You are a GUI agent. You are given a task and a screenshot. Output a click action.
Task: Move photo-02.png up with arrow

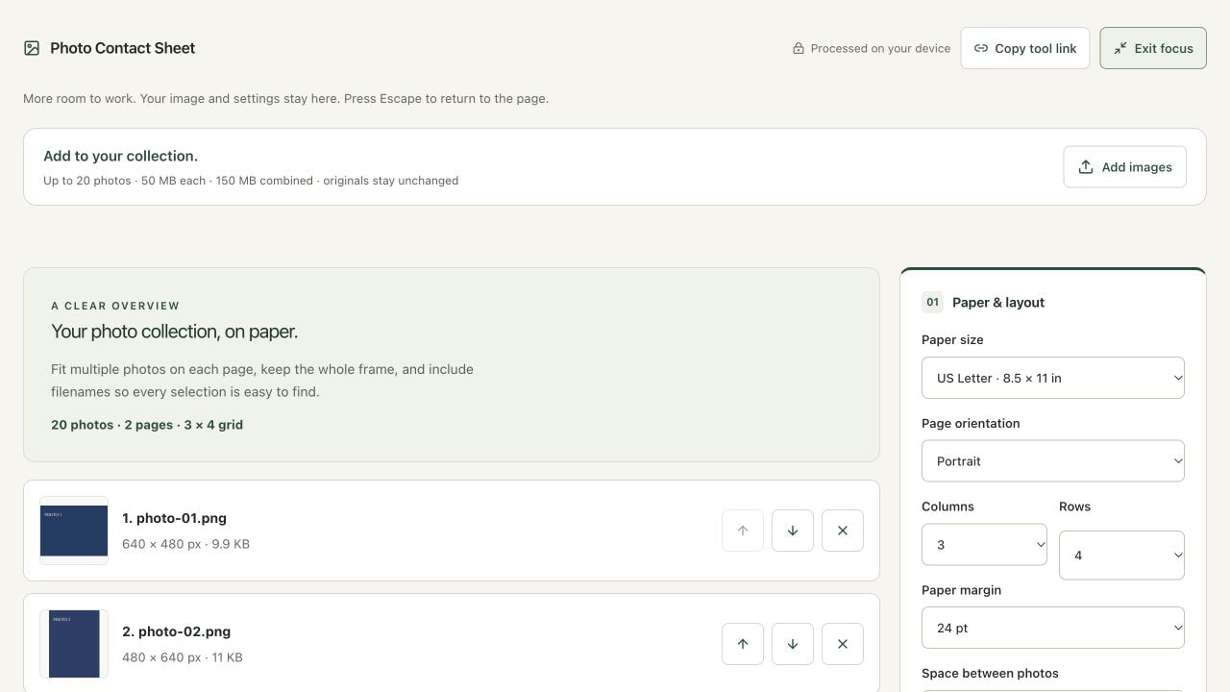click(743, 644)
